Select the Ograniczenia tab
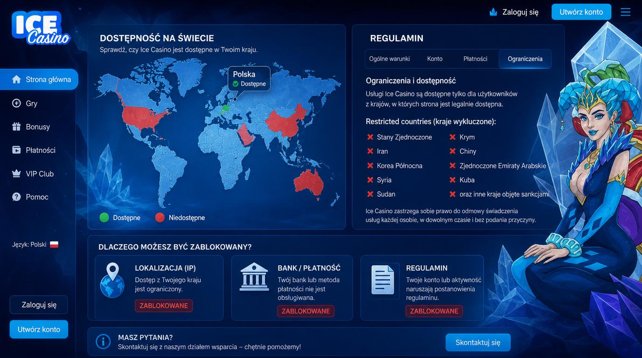Screen dimensions: 642x358 (525, 59)
